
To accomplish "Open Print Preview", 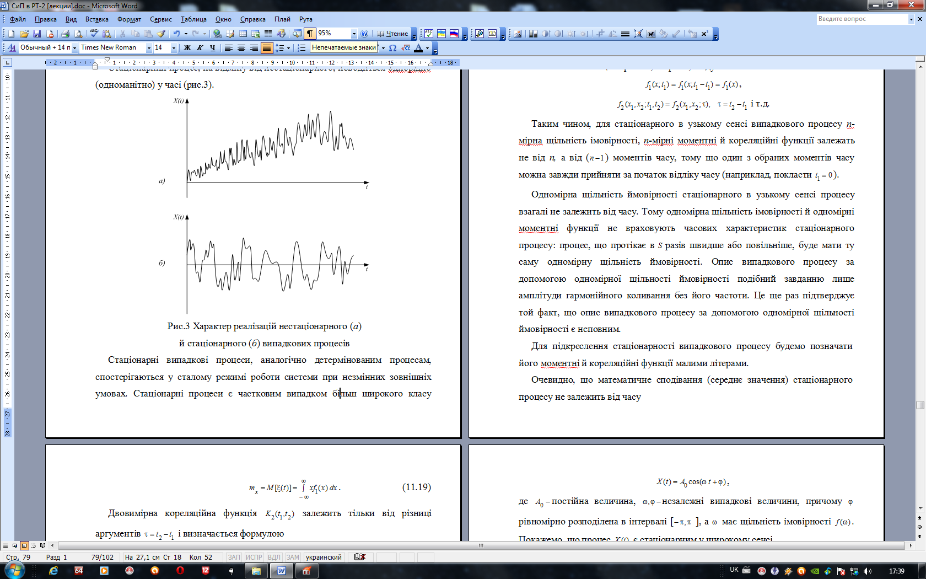I will 78,34.
